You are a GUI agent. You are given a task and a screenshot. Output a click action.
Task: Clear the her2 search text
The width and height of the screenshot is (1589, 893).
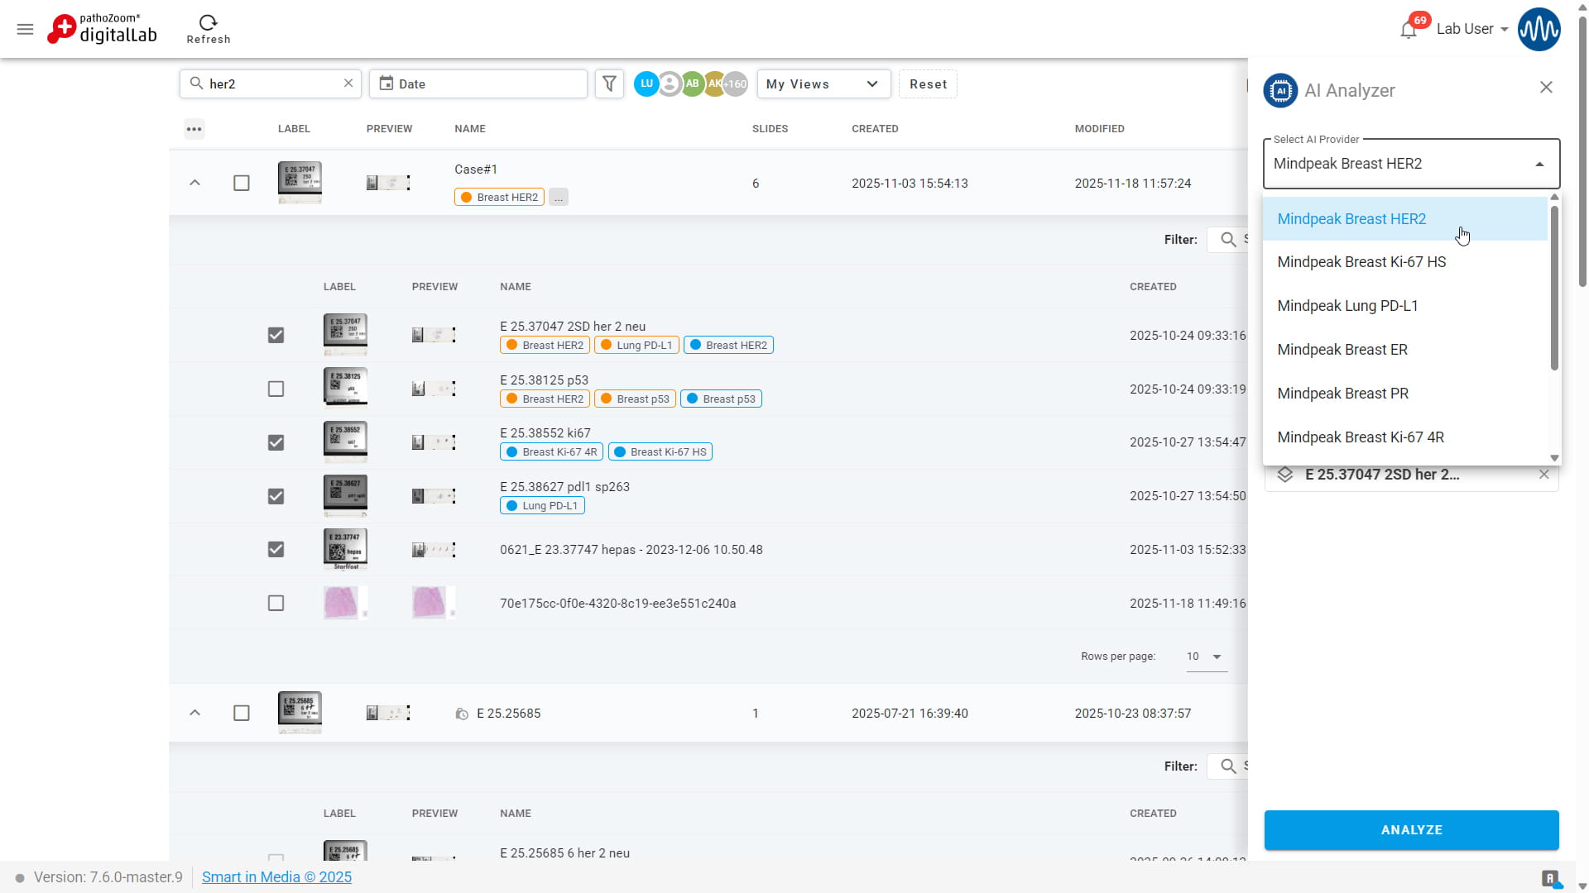pos(348,84)
